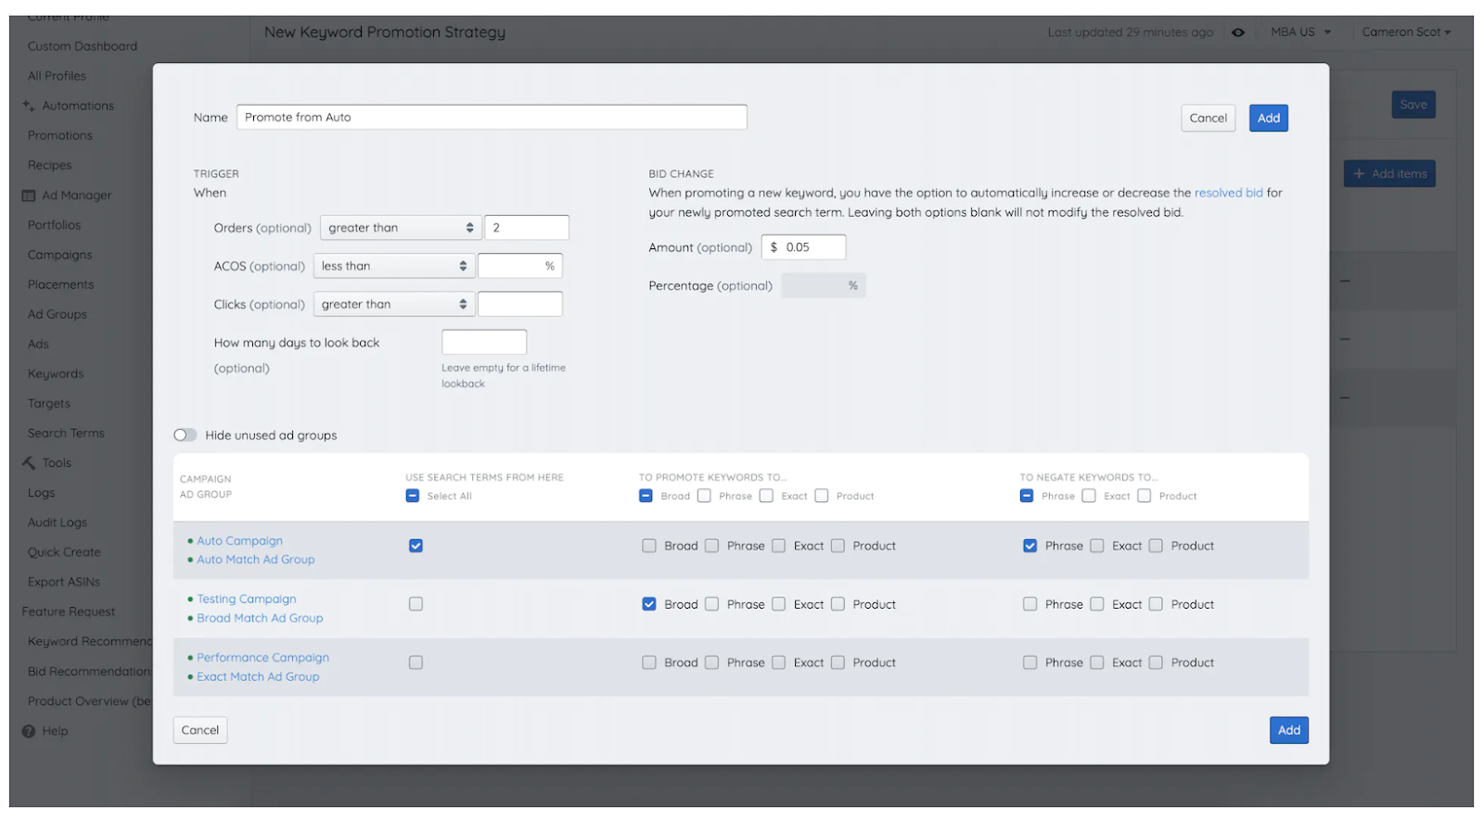Uncheck promote Broad for Testing Campaign
The width and height of the screenshot is (1484, 820).
649,604
